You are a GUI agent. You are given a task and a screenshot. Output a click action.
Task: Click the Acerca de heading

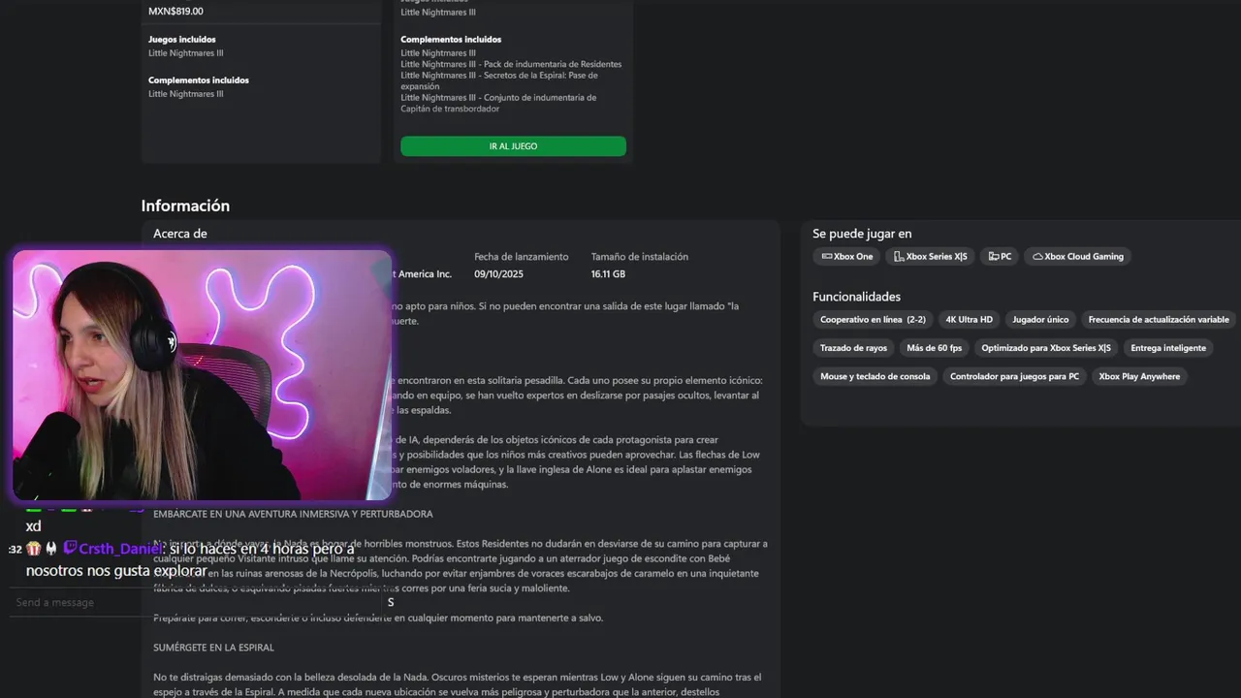pos(180,234)
